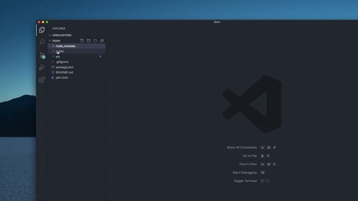Open the Search view in activity bar
Image resolution: width=358 pixels, height=201 pixels.
point(42,42)
